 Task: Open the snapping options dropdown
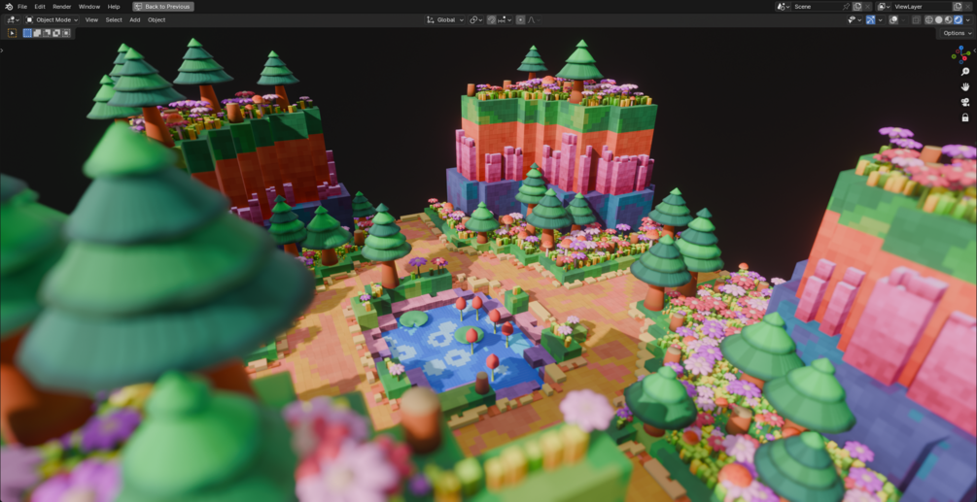coord(505,20)
